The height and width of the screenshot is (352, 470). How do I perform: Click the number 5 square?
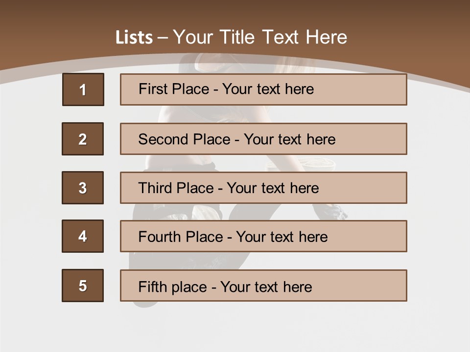point(83,286)
